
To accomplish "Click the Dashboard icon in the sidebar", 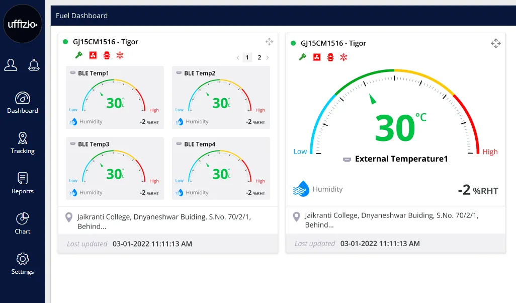I will [x=22, y=98].
